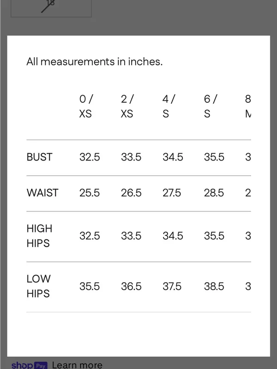277x369 pixels.
Task: Click the waist value 26.5
Action: pyautogui.click(x=131, y=193)
